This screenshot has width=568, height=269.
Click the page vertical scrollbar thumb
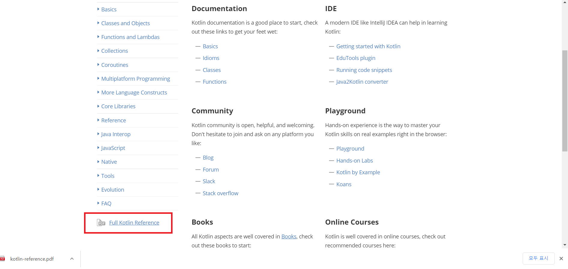pos(565,101)
